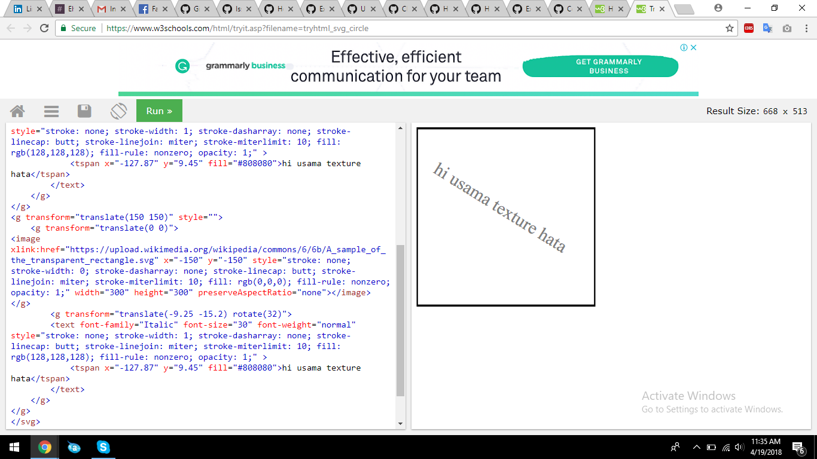
Task: Expand hidden system tray icons
Action: 696,446
